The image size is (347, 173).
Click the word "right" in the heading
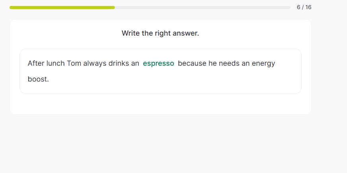tap(165, 33)
